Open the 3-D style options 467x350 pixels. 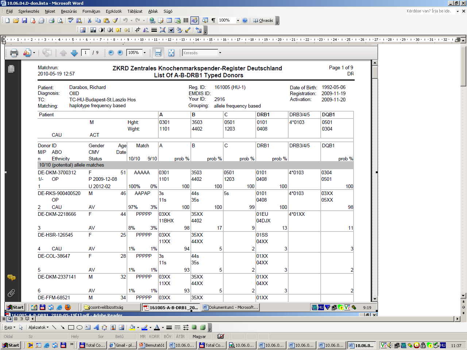click(203, 327)
